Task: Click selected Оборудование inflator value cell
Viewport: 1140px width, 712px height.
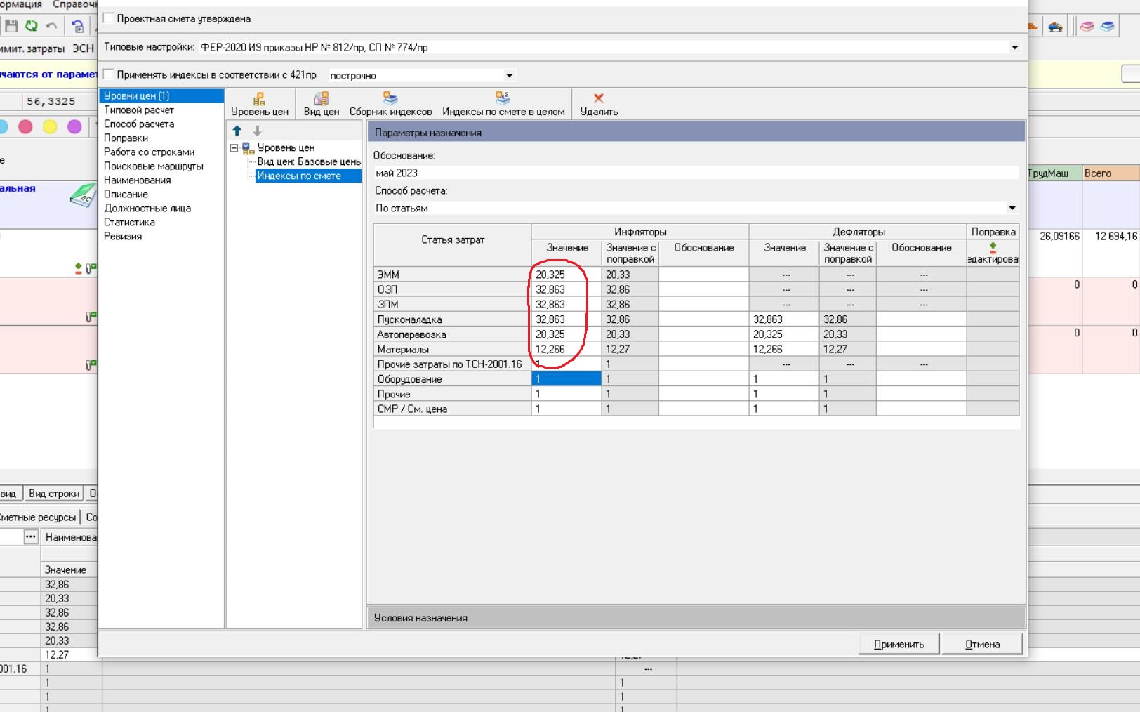Action: coord(566,378)
